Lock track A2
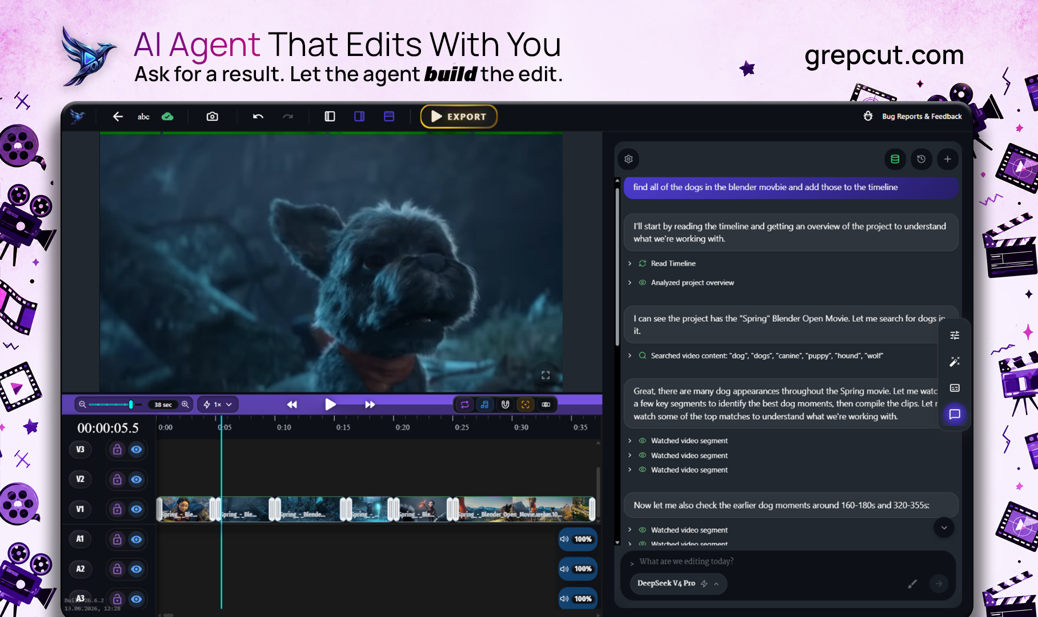 coord(117,569)
